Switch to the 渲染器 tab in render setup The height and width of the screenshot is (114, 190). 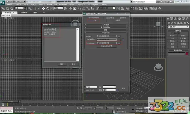(x=117, y=20)
